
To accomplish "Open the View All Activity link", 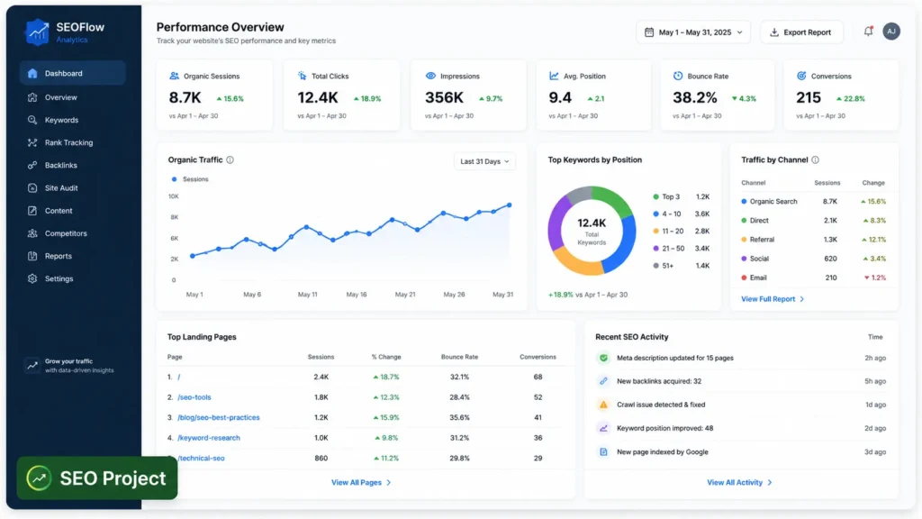I will click(739, 483).
